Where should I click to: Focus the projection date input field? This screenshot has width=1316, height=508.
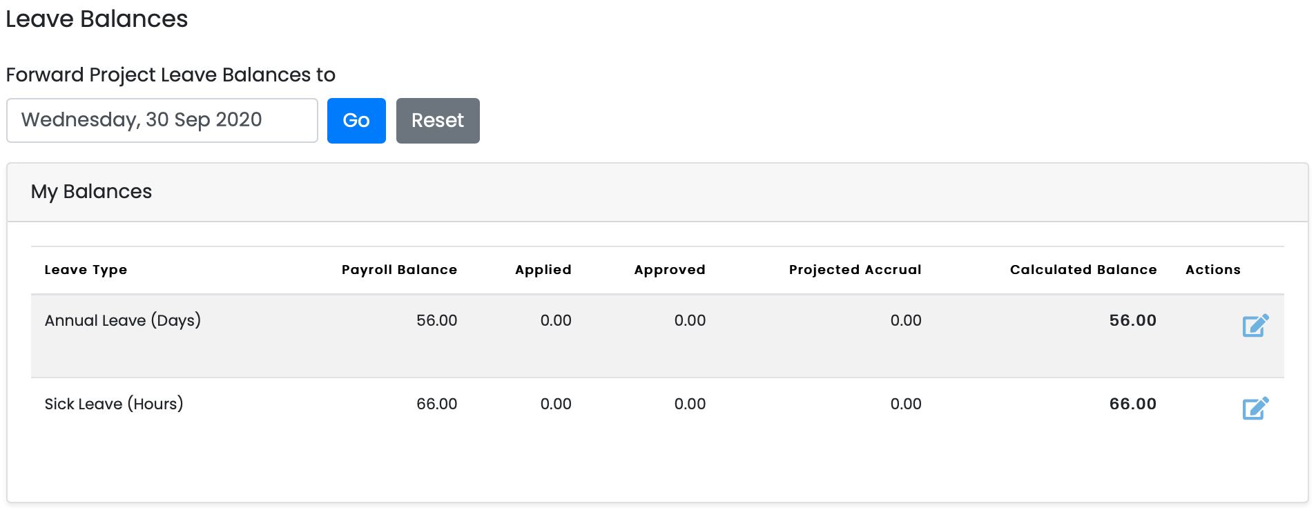[x=162, y=120]
